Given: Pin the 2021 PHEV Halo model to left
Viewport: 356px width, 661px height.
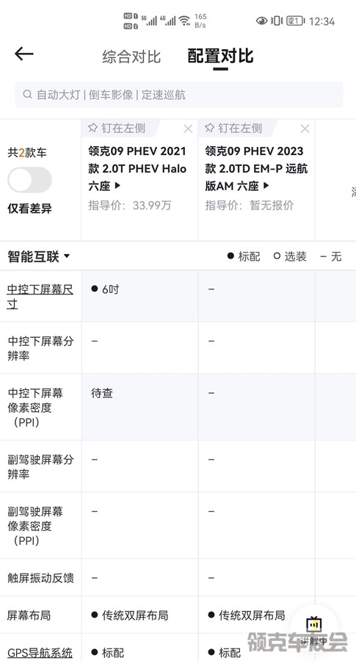Looking at the screenshot, I should click(x=117, y=128).
